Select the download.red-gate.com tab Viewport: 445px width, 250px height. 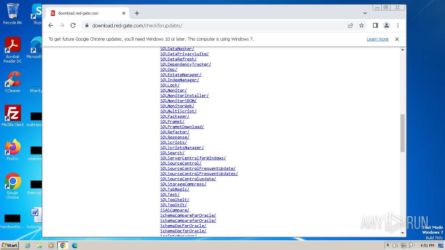click(88, 13)
